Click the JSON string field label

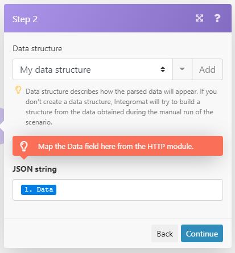click(x=35, y=169)
